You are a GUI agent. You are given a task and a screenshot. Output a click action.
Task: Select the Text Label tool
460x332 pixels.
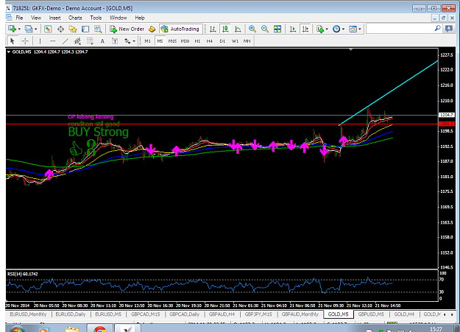tap(115, 40)
